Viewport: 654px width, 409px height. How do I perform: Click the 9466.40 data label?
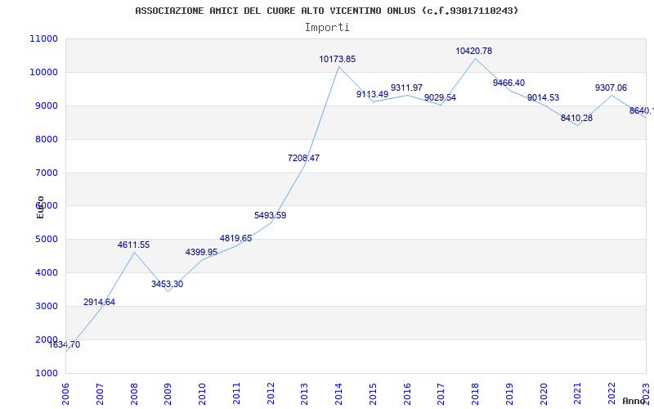coord(508,83)
